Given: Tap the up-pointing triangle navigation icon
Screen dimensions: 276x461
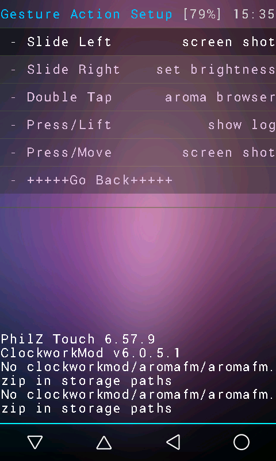Looking at the screenshot, I should (x=104, y=442).
